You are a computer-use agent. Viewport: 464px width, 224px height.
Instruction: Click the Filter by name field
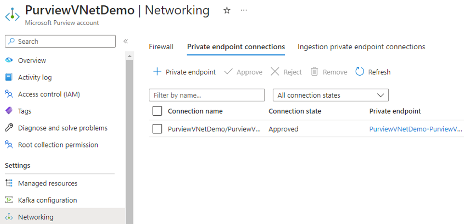pyautogui.click(x=207, y=95)
